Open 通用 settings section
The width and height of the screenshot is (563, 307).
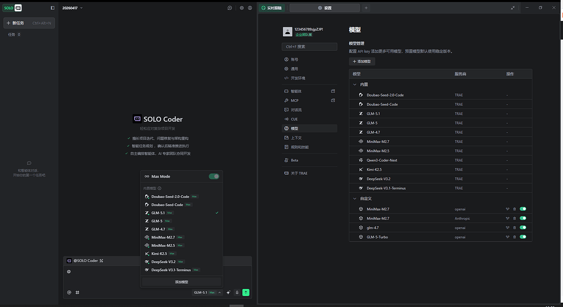309,69
